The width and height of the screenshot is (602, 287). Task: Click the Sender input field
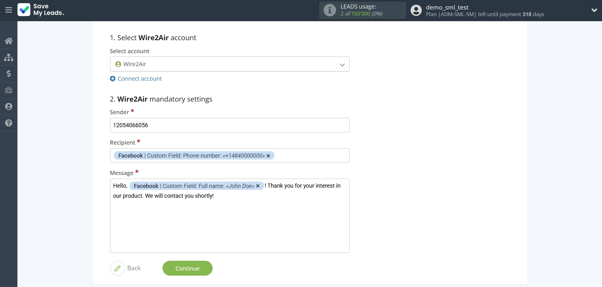[x=230, y=125]
